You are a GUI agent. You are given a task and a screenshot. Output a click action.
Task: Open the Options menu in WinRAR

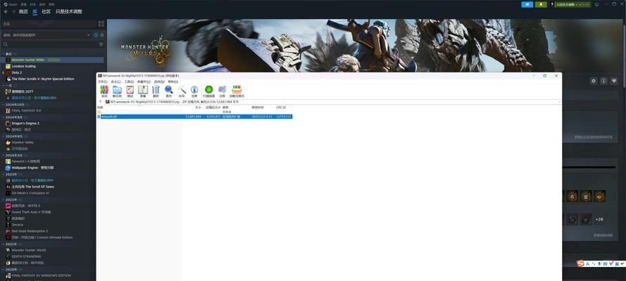click(158, 81)
